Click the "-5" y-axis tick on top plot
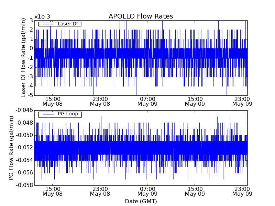The width and height of the screenshot is (275, 206). tap(30, 95)
